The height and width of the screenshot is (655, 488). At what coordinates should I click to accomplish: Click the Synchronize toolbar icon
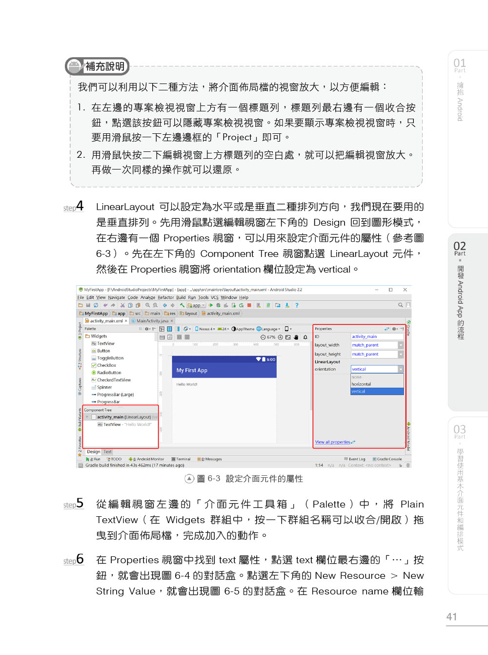[96, 305]
